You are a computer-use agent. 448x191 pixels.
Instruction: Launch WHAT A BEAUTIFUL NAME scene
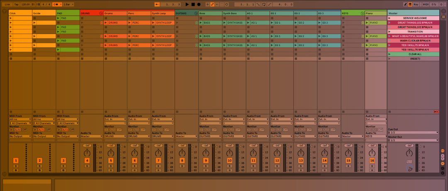tap(389, 36)
